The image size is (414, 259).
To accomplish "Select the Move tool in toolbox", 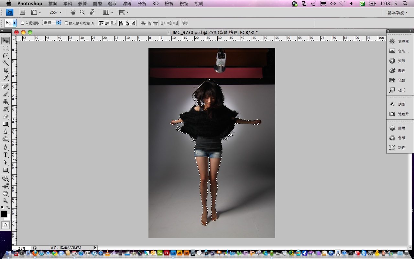I will (5, 40).
